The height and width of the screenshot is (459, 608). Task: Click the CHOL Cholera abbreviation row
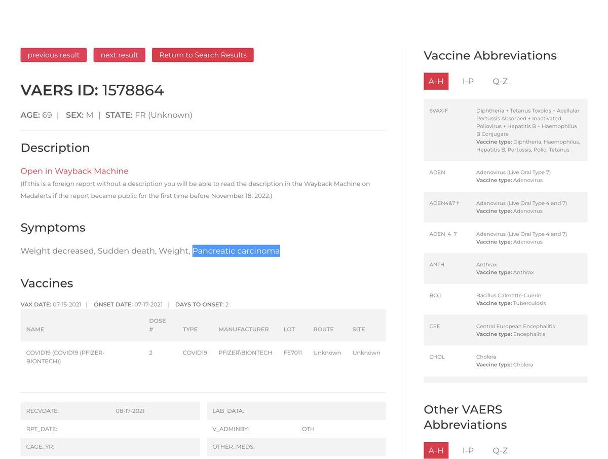(505, 361)
